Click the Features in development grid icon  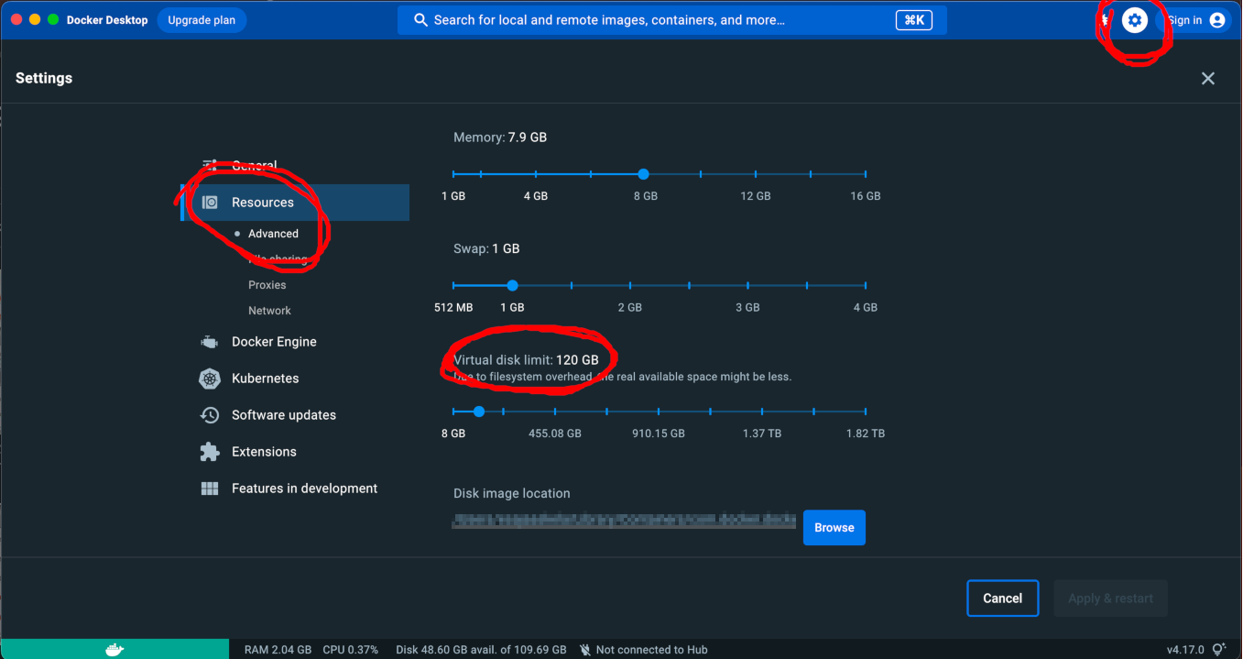pos(210,489)
